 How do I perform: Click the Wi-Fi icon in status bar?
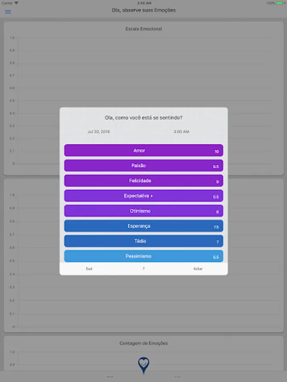click(x=17, y=3)
